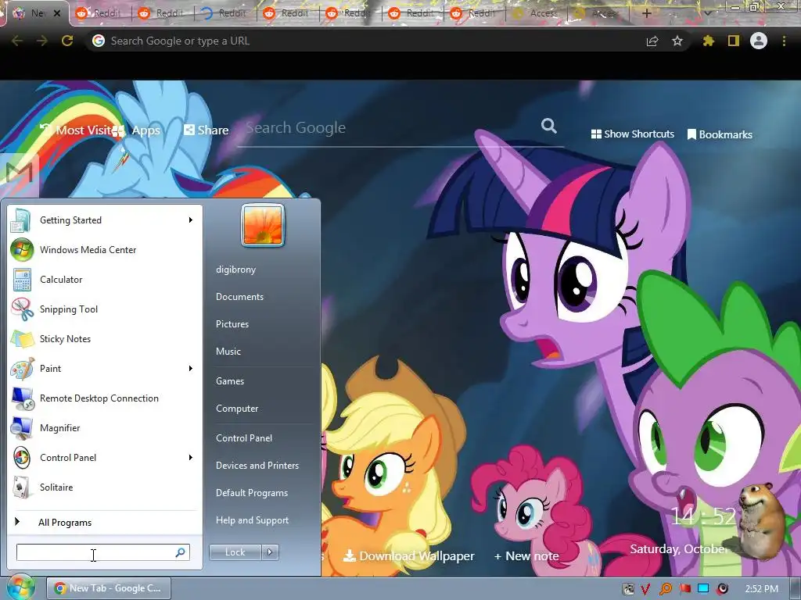Go back with browser back arrow

[x=17, y=41]
